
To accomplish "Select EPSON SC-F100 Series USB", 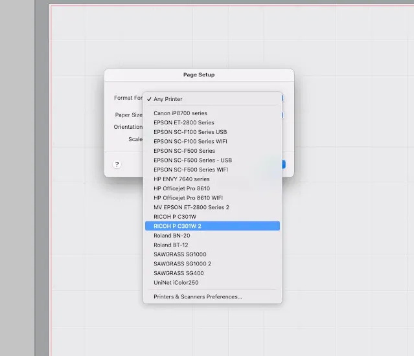I will (x=213, y=132).
